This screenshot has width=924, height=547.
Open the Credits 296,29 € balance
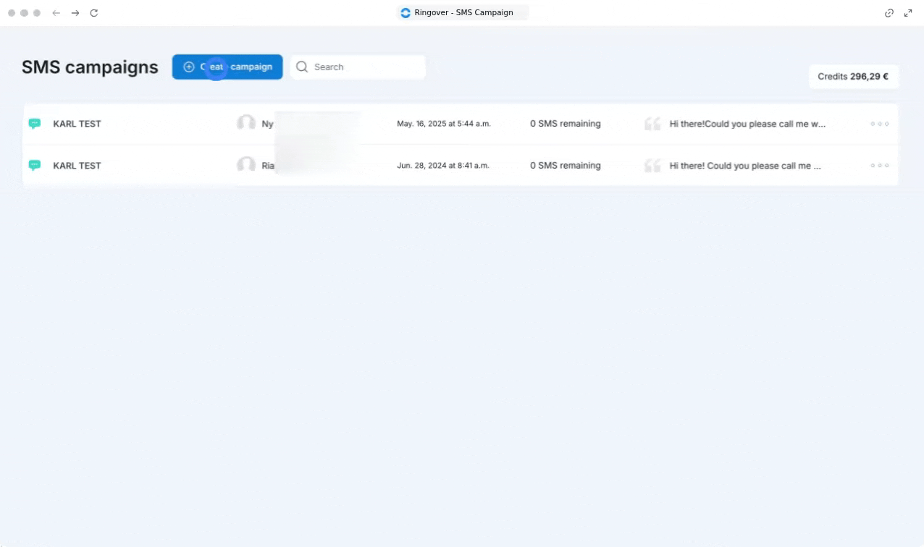pos(854,76)
